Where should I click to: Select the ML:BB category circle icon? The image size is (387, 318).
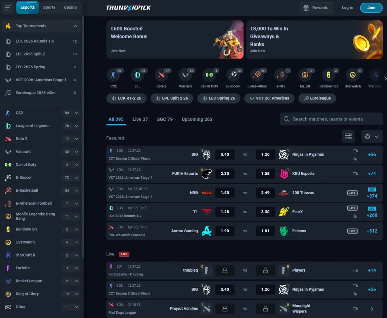(305, 75)
